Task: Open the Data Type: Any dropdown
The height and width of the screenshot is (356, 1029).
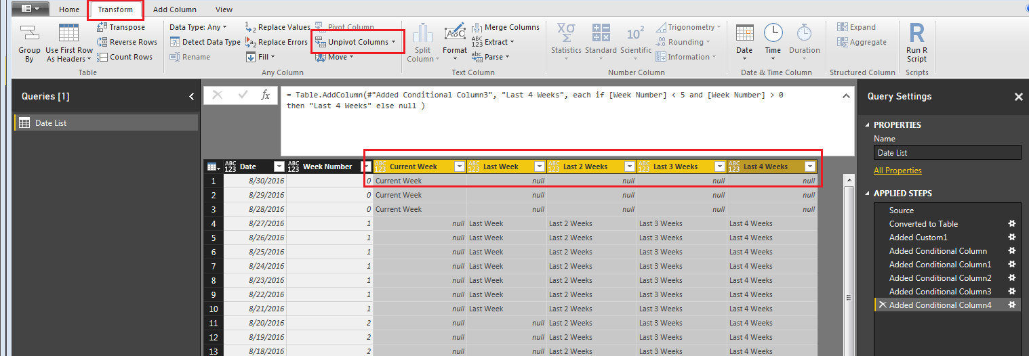Action: pos(198,27)
